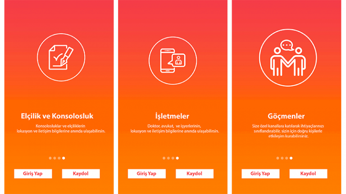Click Giriş Yap on the Elçilik ve Konsolosluk screen

point(33,173)
